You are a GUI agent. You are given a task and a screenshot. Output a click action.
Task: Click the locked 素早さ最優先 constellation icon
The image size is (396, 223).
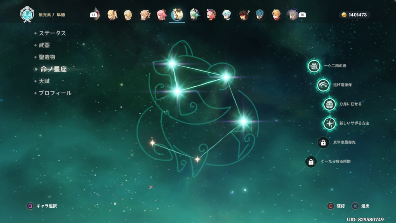coord(323,142)
